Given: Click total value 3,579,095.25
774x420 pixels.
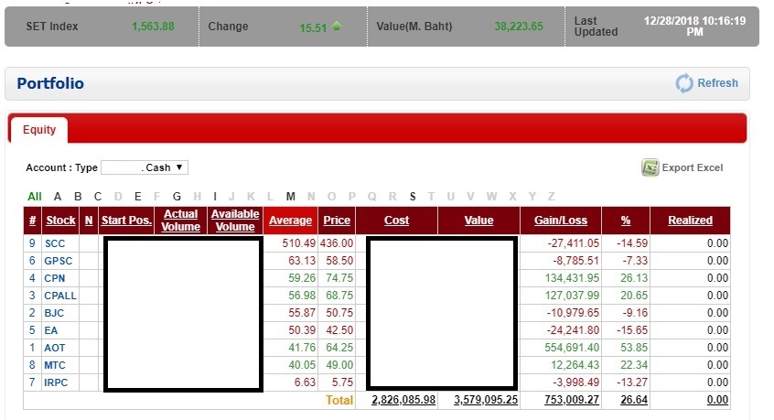Looking at the screenshot, I should point(486,400).
